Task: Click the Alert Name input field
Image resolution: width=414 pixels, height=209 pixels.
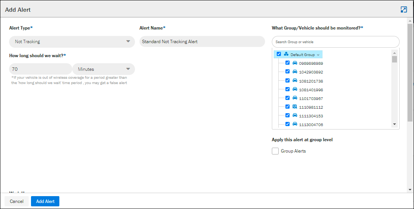Action: click(202, 42)
